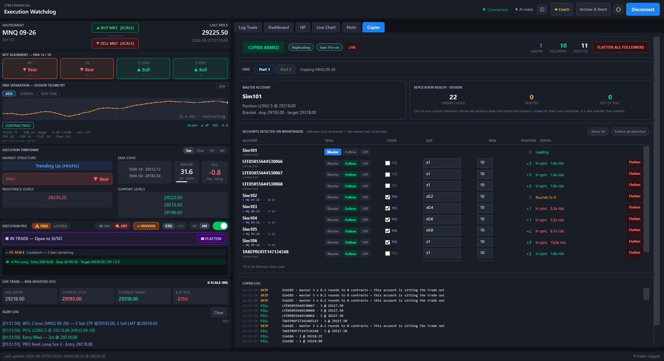Select the FREE warning mode pill
Screen dimensions: 664x361
41,226
